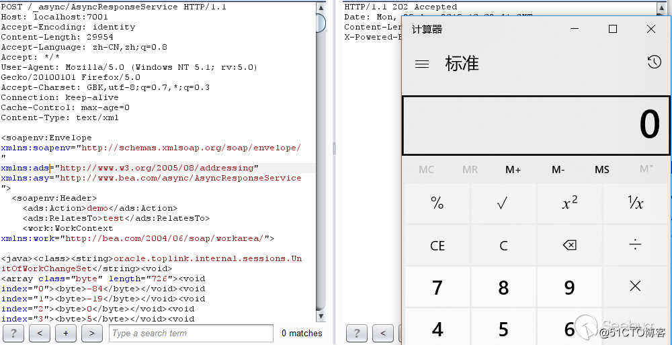Click the CE clear entry key
This screenshot has width=672, height=345.
pyautogui.click(x=437, y=245)
